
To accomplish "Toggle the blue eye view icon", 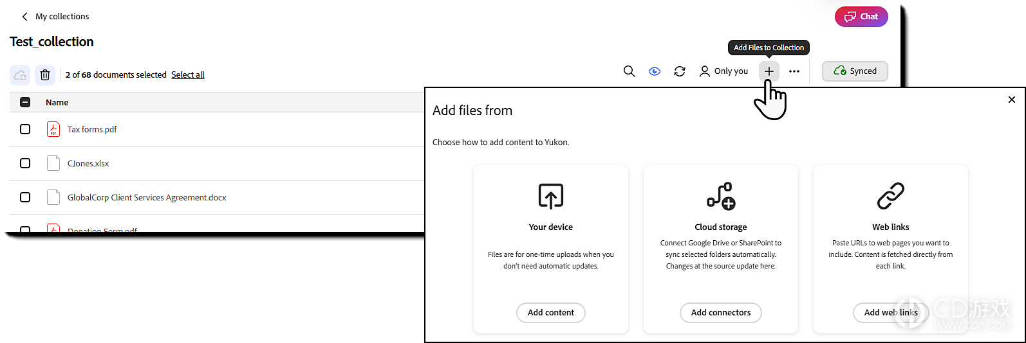I will [x=655, y=71].
